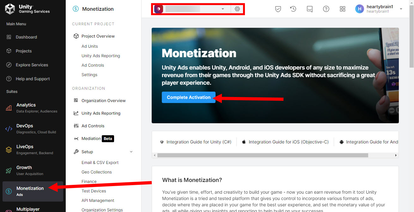Image resolution: width=414 pixels, height=212 pixels.
Task: Click the Setup wrench icon
Action: pos(76,152)
